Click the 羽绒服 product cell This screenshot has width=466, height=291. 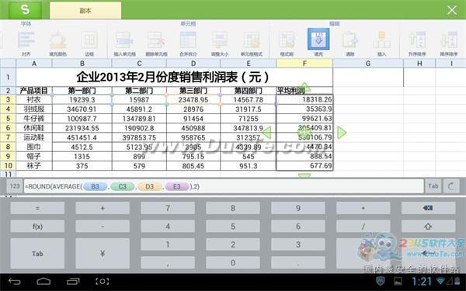tap(34, 109)
